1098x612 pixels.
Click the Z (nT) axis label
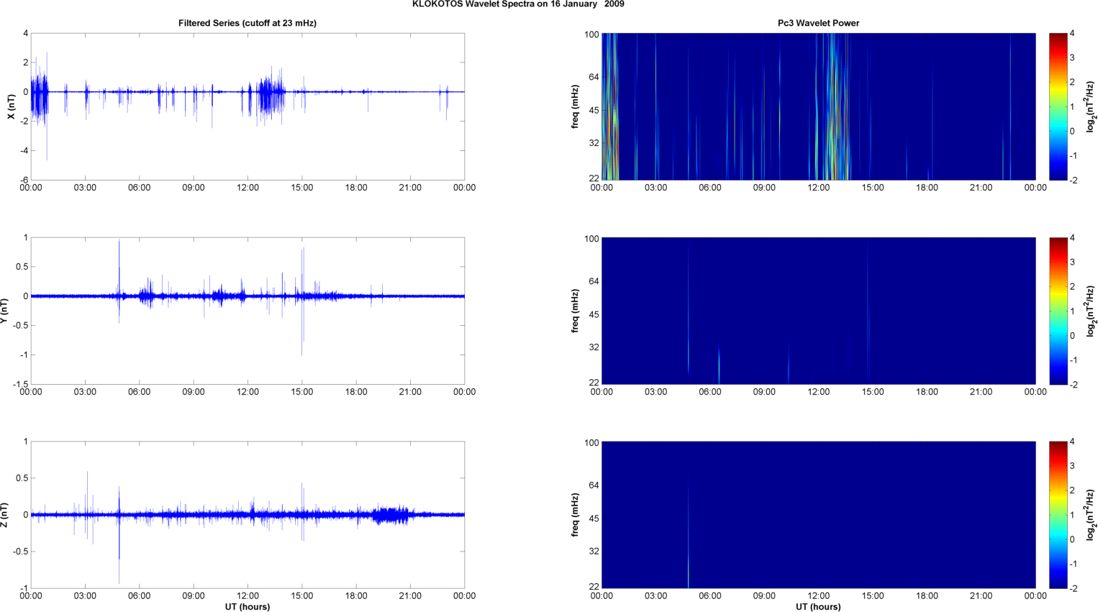(4, 515)
